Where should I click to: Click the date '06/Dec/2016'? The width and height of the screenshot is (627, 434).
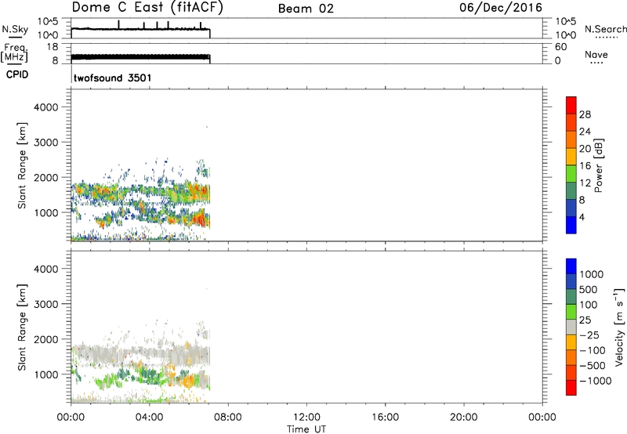point(501,8)
